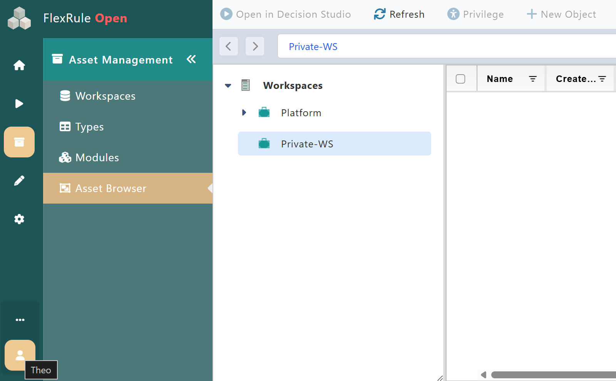Navigate back with the left arrow
616x381 pixels.
229,47
